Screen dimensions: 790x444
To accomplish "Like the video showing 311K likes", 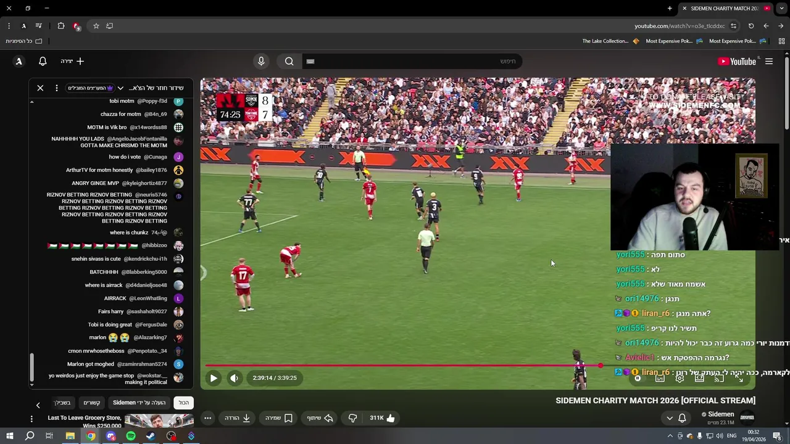I will [x=383, y=418].
